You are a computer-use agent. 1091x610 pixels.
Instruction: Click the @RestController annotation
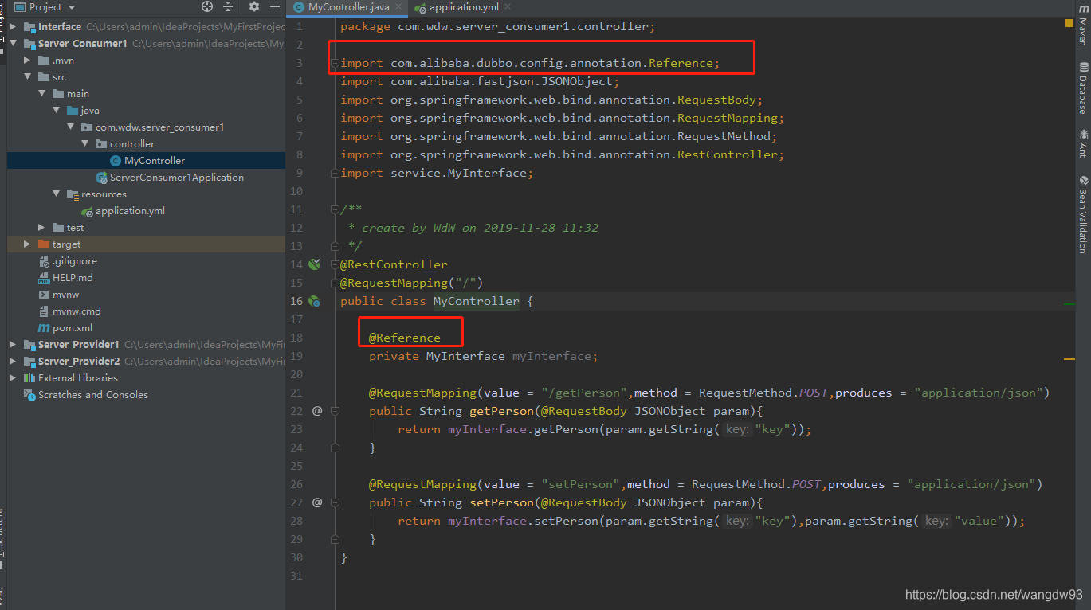point(394,264)
